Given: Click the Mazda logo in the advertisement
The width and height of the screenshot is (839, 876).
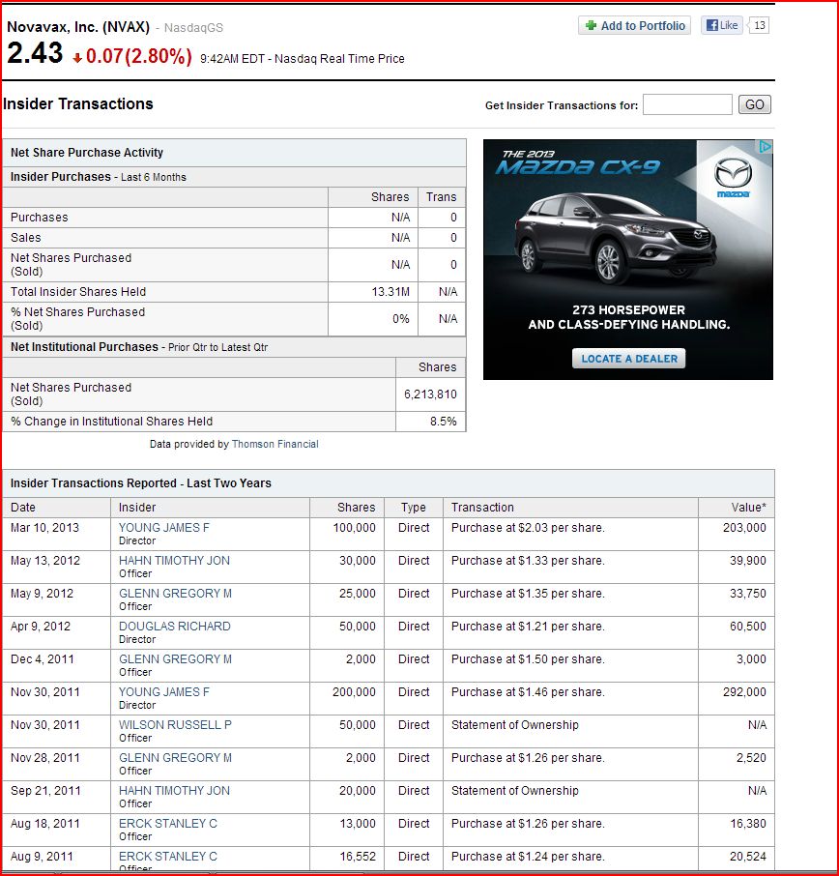Looking at the screenshot, I should 733,177.
